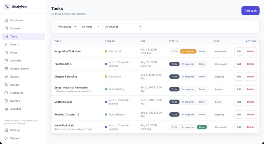264x144 pixels.
Task: Delete the Essay: Industrial Revolution task
Action: tap(250, 89)
